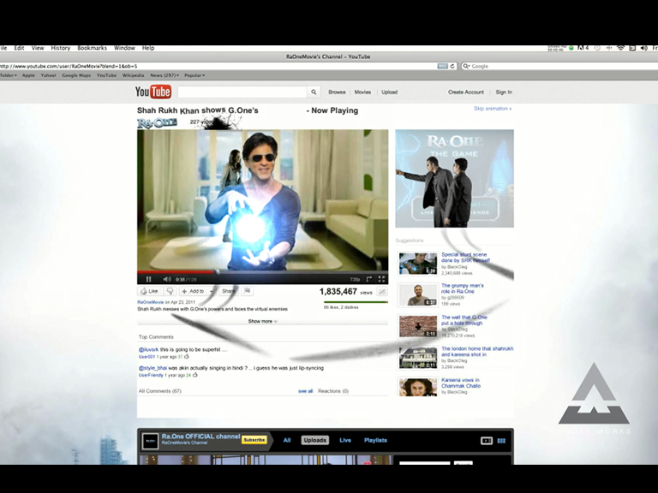Pause the video playback
658x493 pixels.
click(148, 279)
